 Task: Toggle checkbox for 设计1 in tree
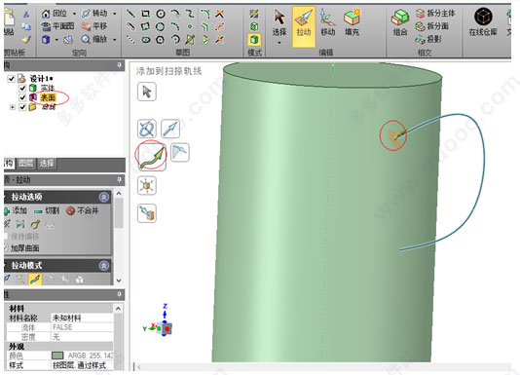point(12,79)
